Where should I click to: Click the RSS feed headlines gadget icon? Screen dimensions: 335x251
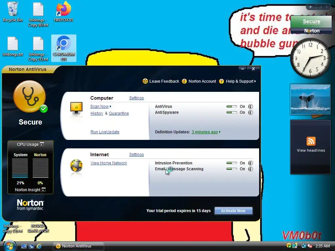311,141
